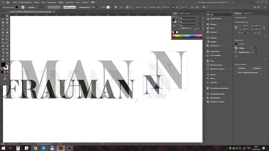Open the Градиент panel
Screen dimensions: 269x151
213,42
